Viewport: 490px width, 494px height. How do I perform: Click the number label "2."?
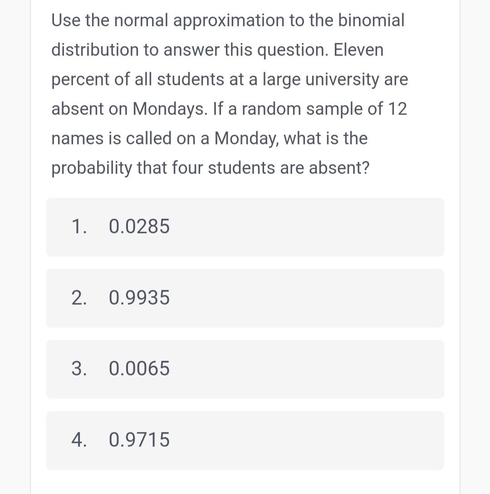coord(79,298)
